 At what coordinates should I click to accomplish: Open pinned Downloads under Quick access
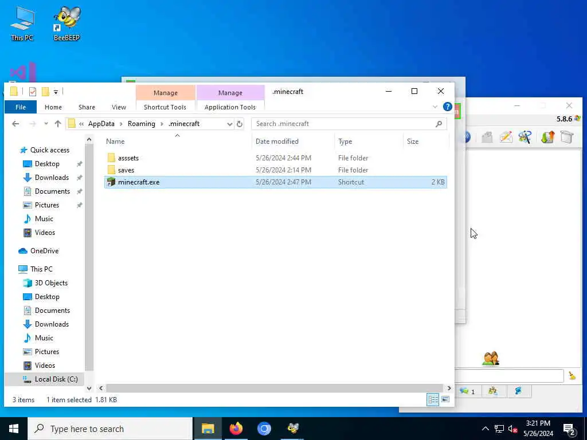click(52, 178)
